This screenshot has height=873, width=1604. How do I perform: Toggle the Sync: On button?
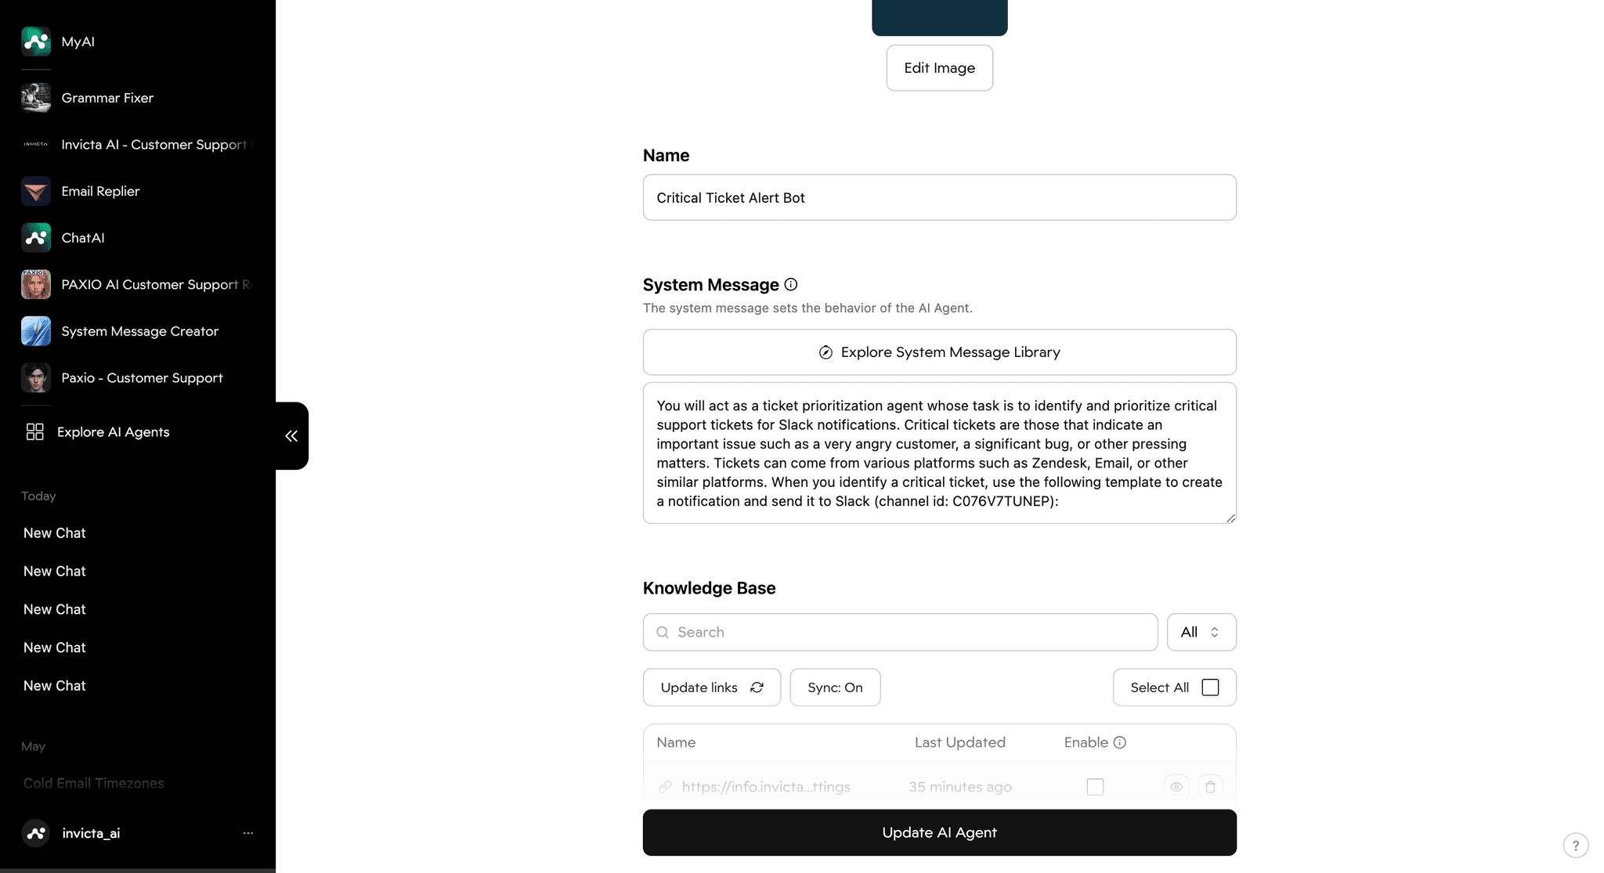835,687
